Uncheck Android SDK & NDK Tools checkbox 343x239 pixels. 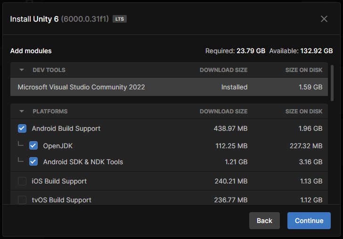pos(33,162)
